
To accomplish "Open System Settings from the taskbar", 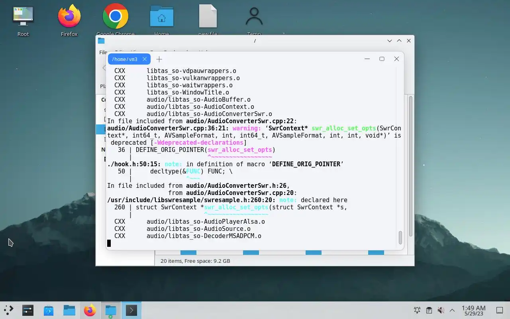I will [x=28, y=310].
